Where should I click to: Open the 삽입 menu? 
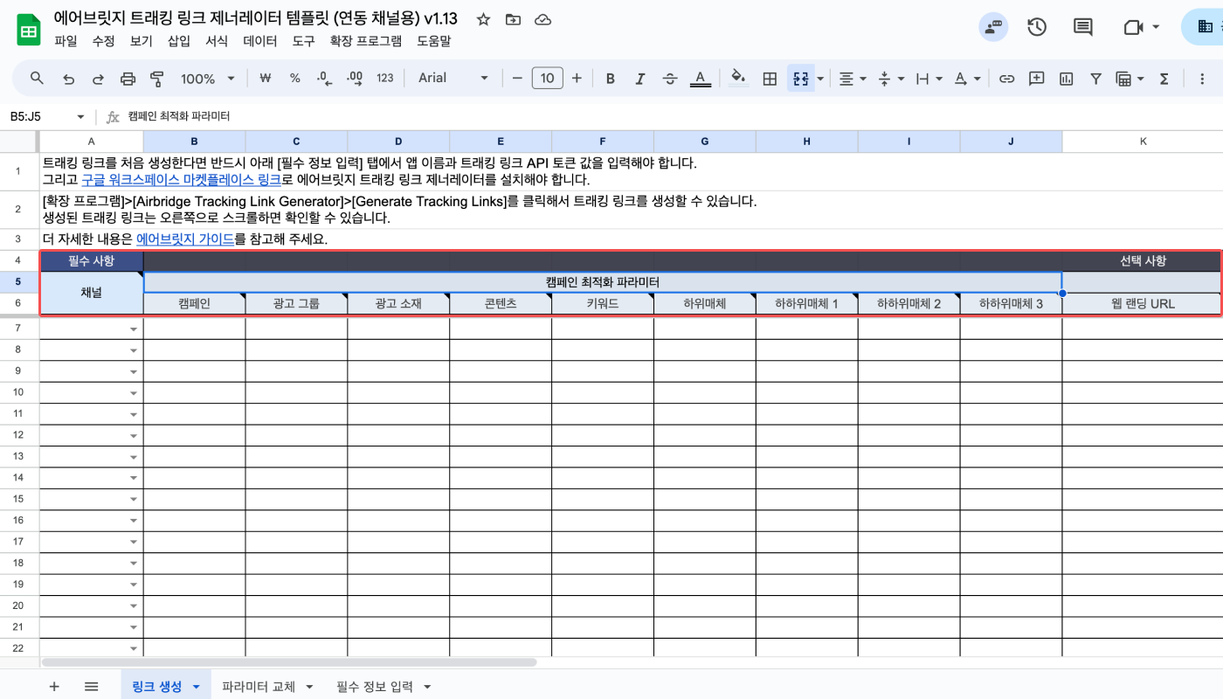click(x=178, y=41)
